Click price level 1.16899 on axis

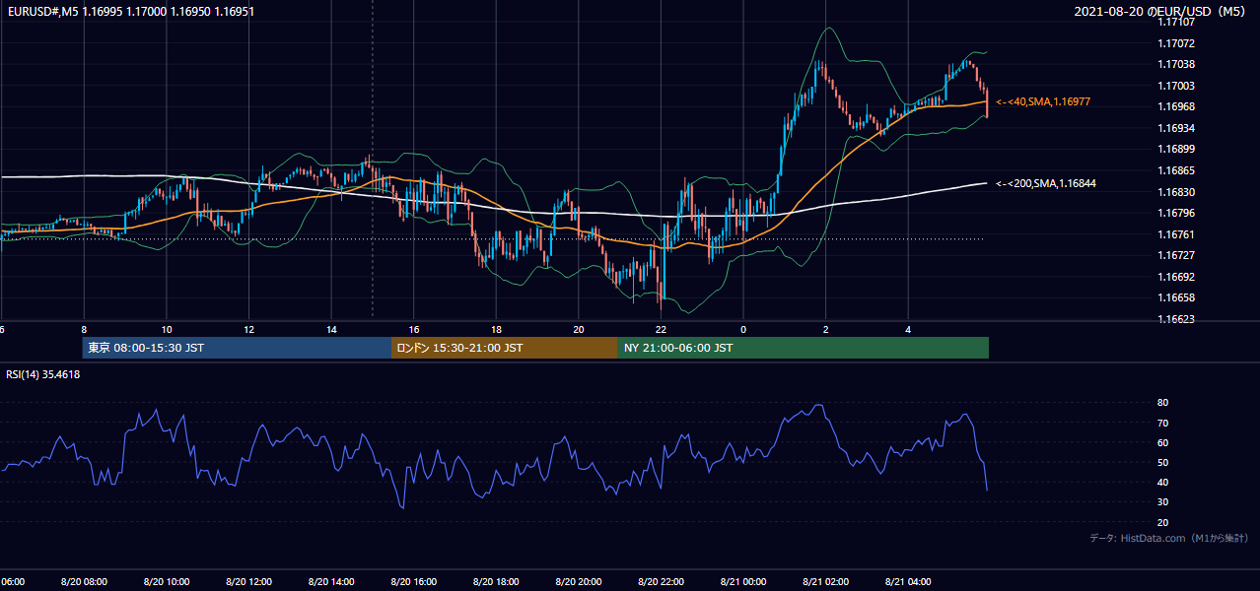coord(1176,149)
